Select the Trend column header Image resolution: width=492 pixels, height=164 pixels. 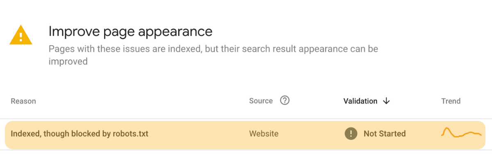tap(451, 101)
